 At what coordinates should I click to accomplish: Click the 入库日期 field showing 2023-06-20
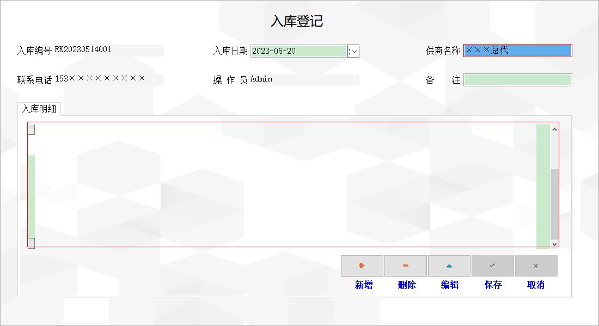[x=299, y=51]
